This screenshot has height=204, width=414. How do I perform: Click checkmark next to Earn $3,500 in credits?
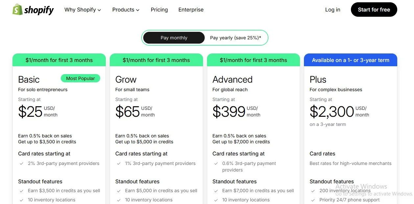tap(21, 191)
